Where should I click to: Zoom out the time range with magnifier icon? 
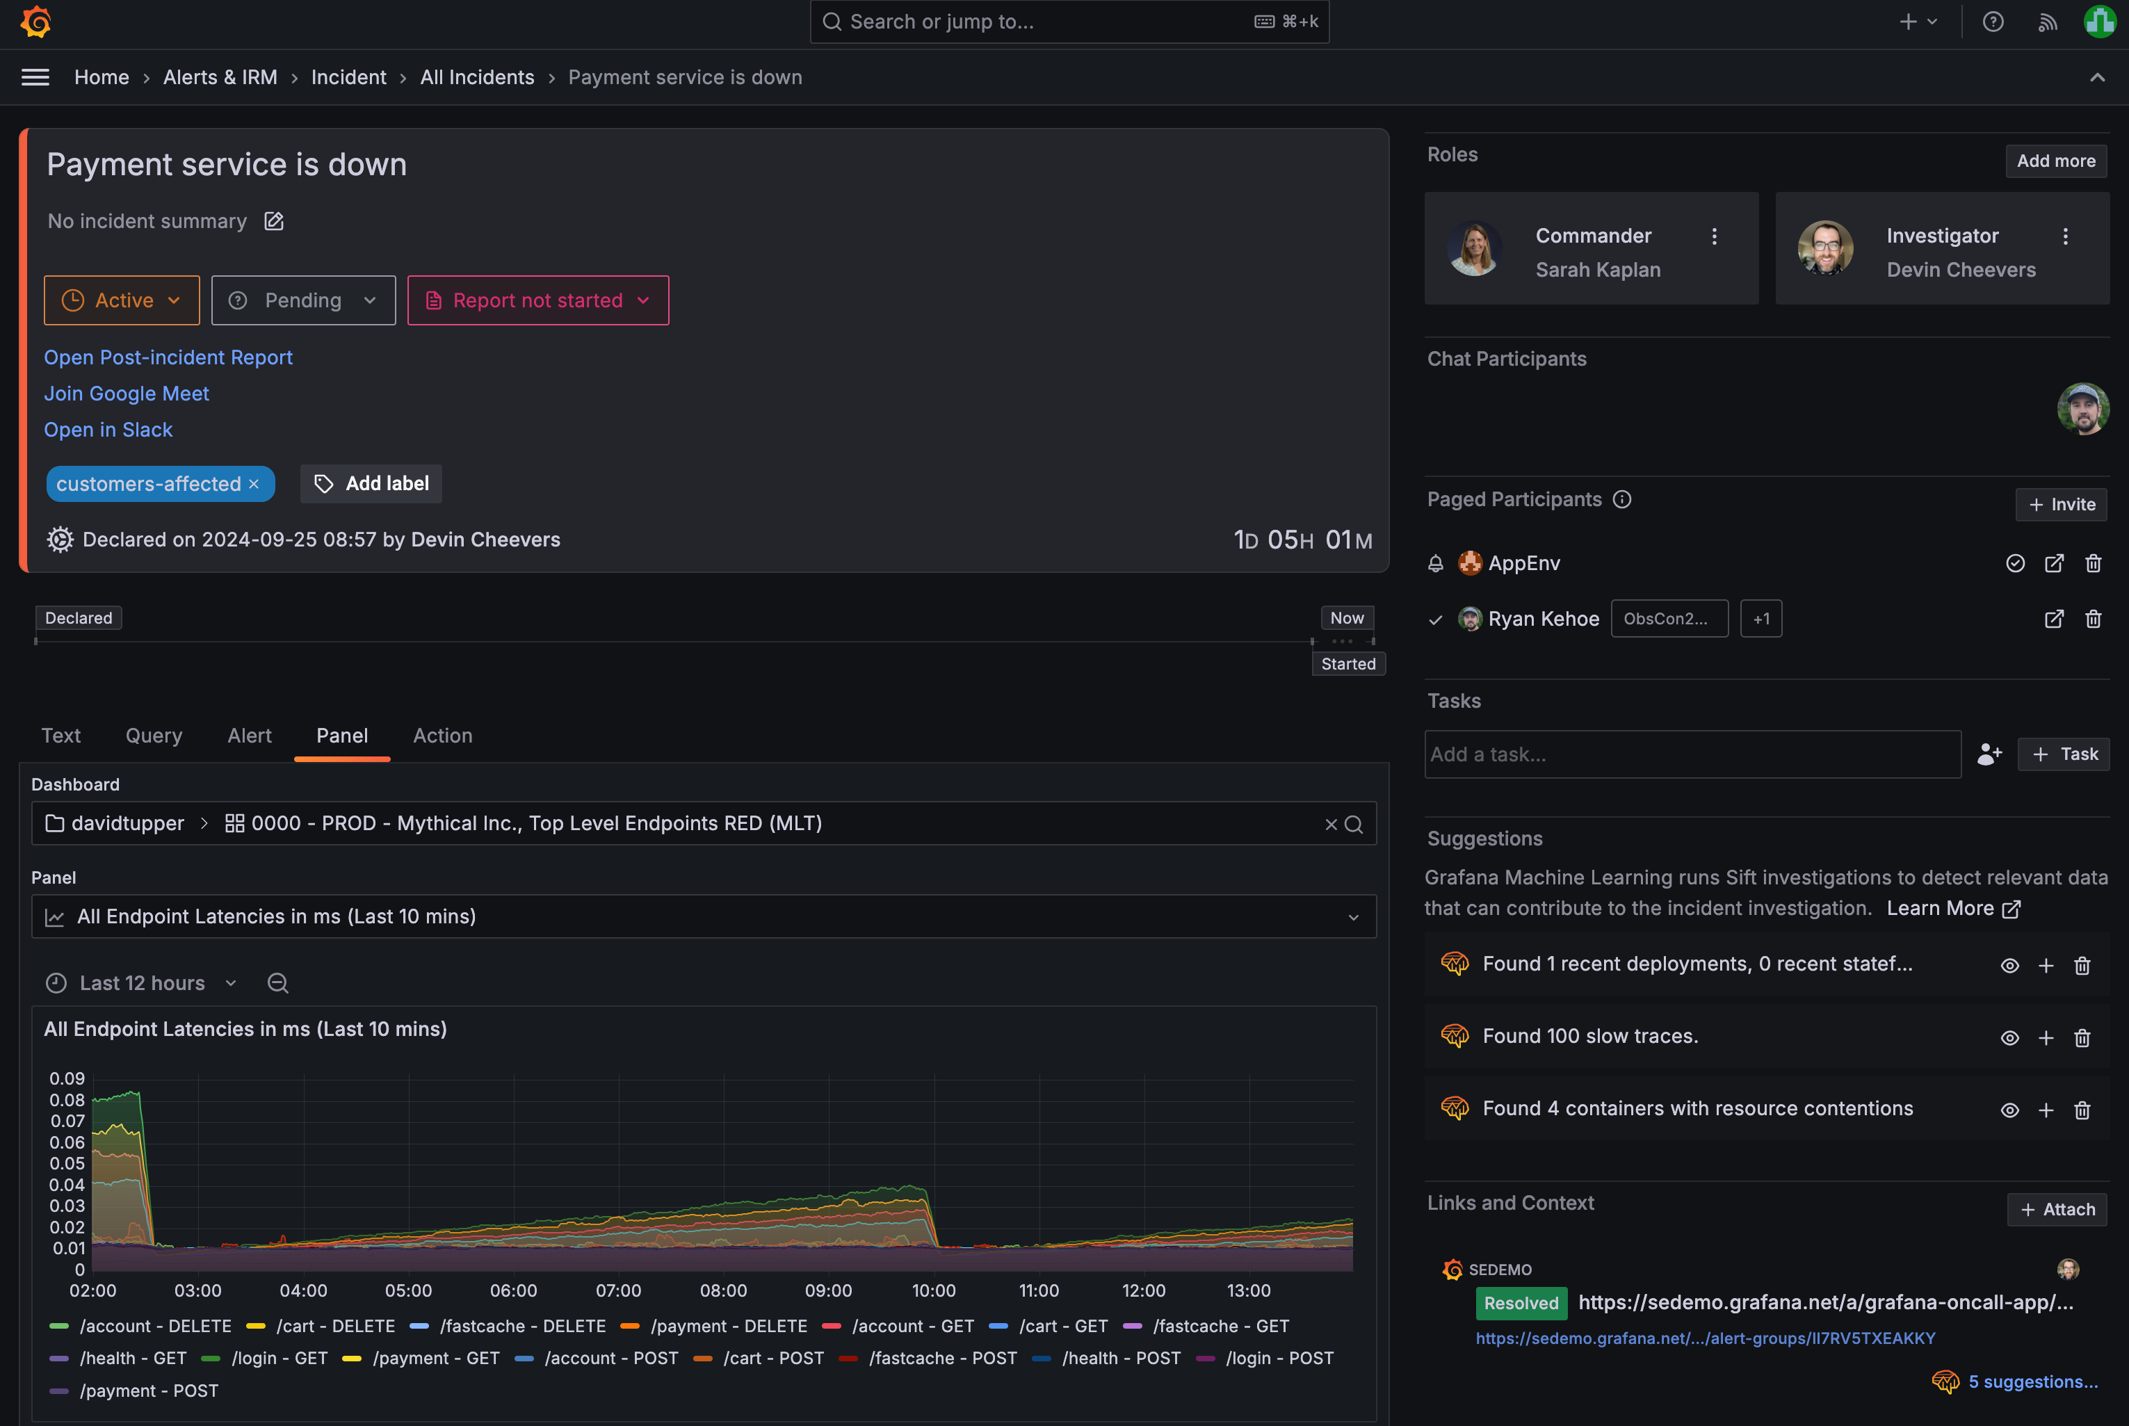tap(277, 983)
